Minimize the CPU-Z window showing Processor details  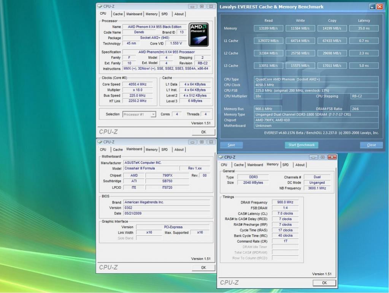(x=192, y=6)
